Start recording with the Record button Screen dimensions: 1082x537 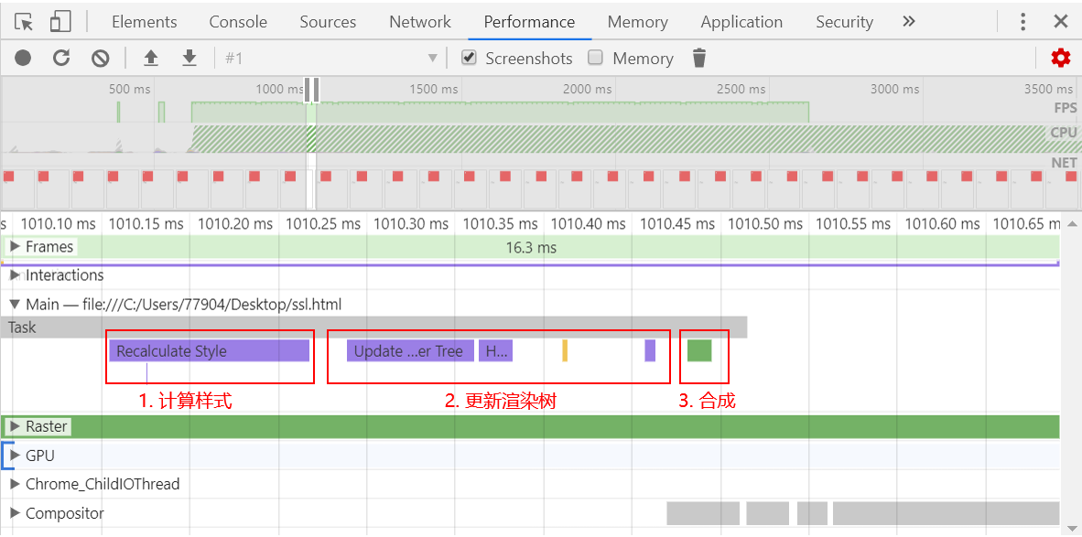(23, 59)
